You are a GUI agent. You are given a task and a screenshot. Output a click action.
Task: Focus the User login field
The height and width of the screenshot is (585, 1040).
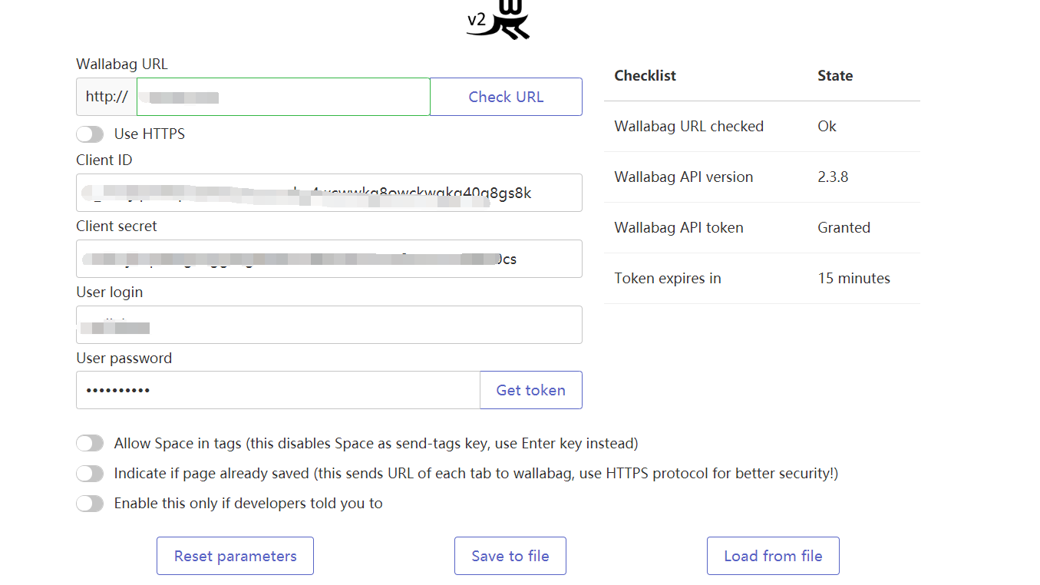[x=329, y=325]
